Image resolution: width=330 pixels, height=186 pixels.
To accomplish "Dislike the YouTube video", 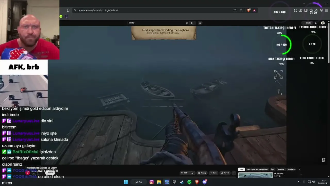I will point(192,173).
